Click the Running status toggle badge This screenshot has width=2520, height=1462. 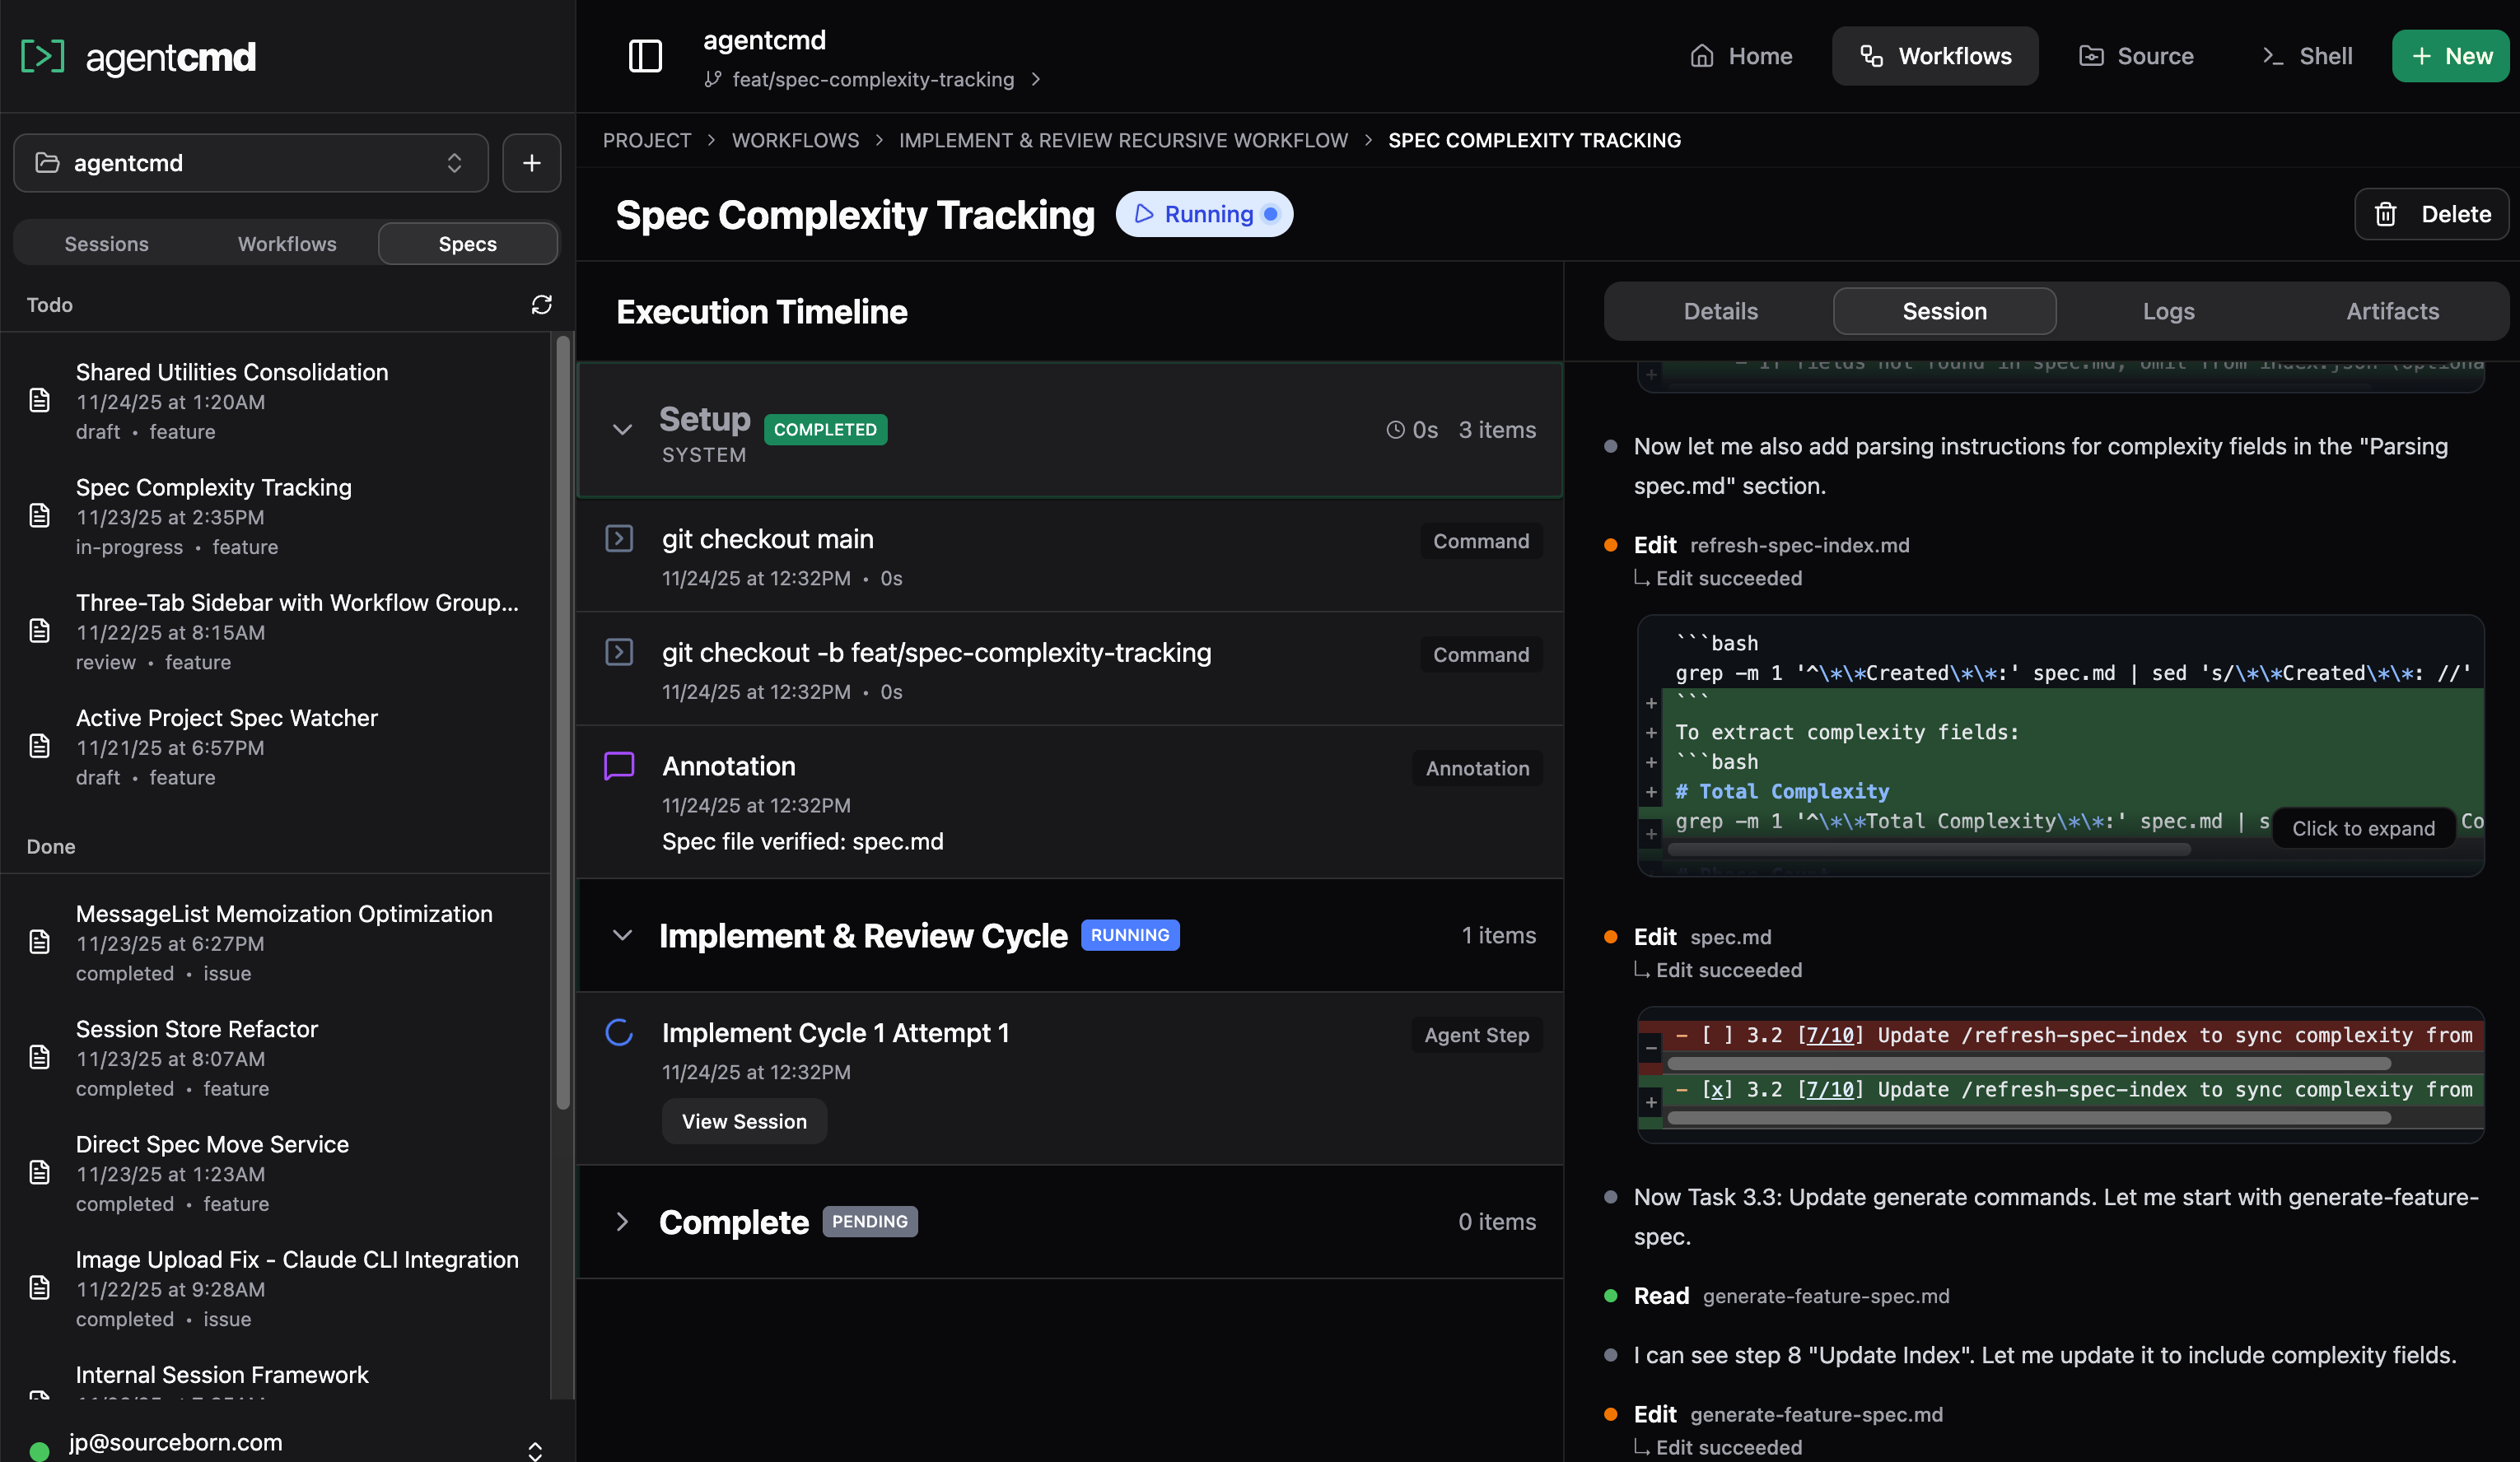(x=1204, y=214)
